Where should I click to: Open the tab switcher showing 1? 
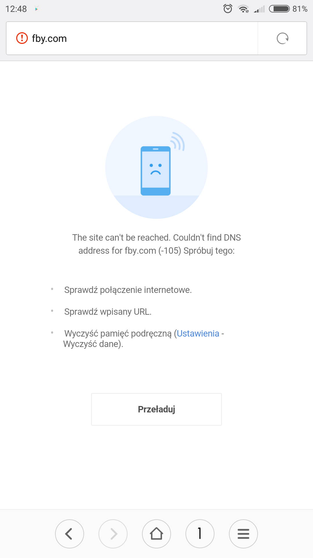(200, 534)
